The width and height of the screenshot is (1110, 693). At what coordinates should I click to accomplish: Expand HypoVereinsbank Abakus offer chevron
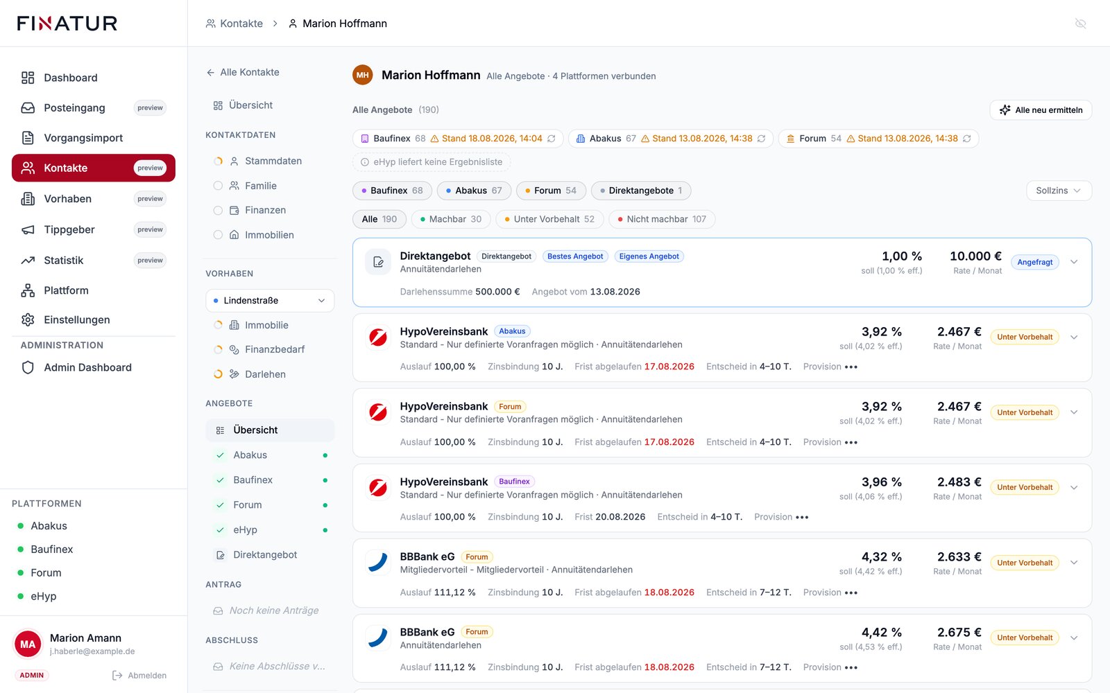1074,337
